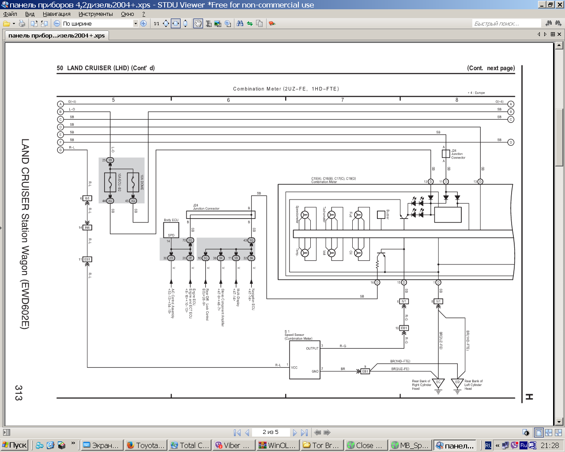Click the Open file folder icon
This screenshot has height=452, width=565.
6,23
